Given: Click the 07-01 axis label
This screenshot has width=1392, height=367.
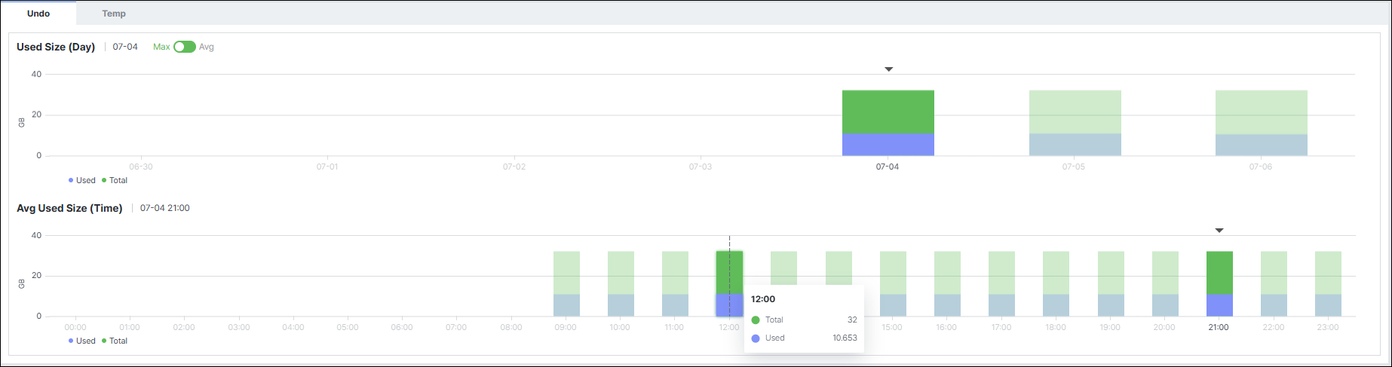Looking at the screenshot, I should [x=327, y=167].
